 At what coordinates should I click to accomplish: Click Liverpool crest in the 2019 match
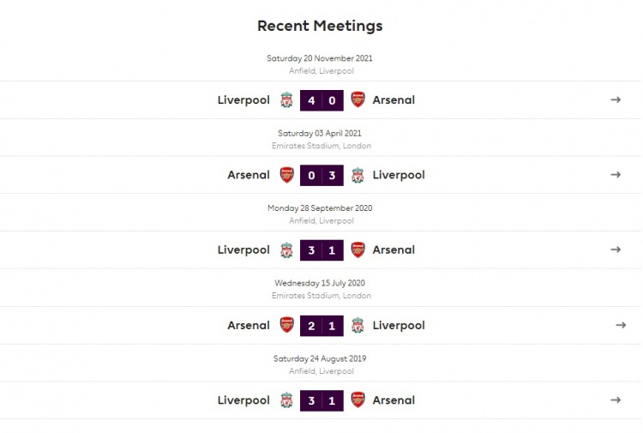286,400
